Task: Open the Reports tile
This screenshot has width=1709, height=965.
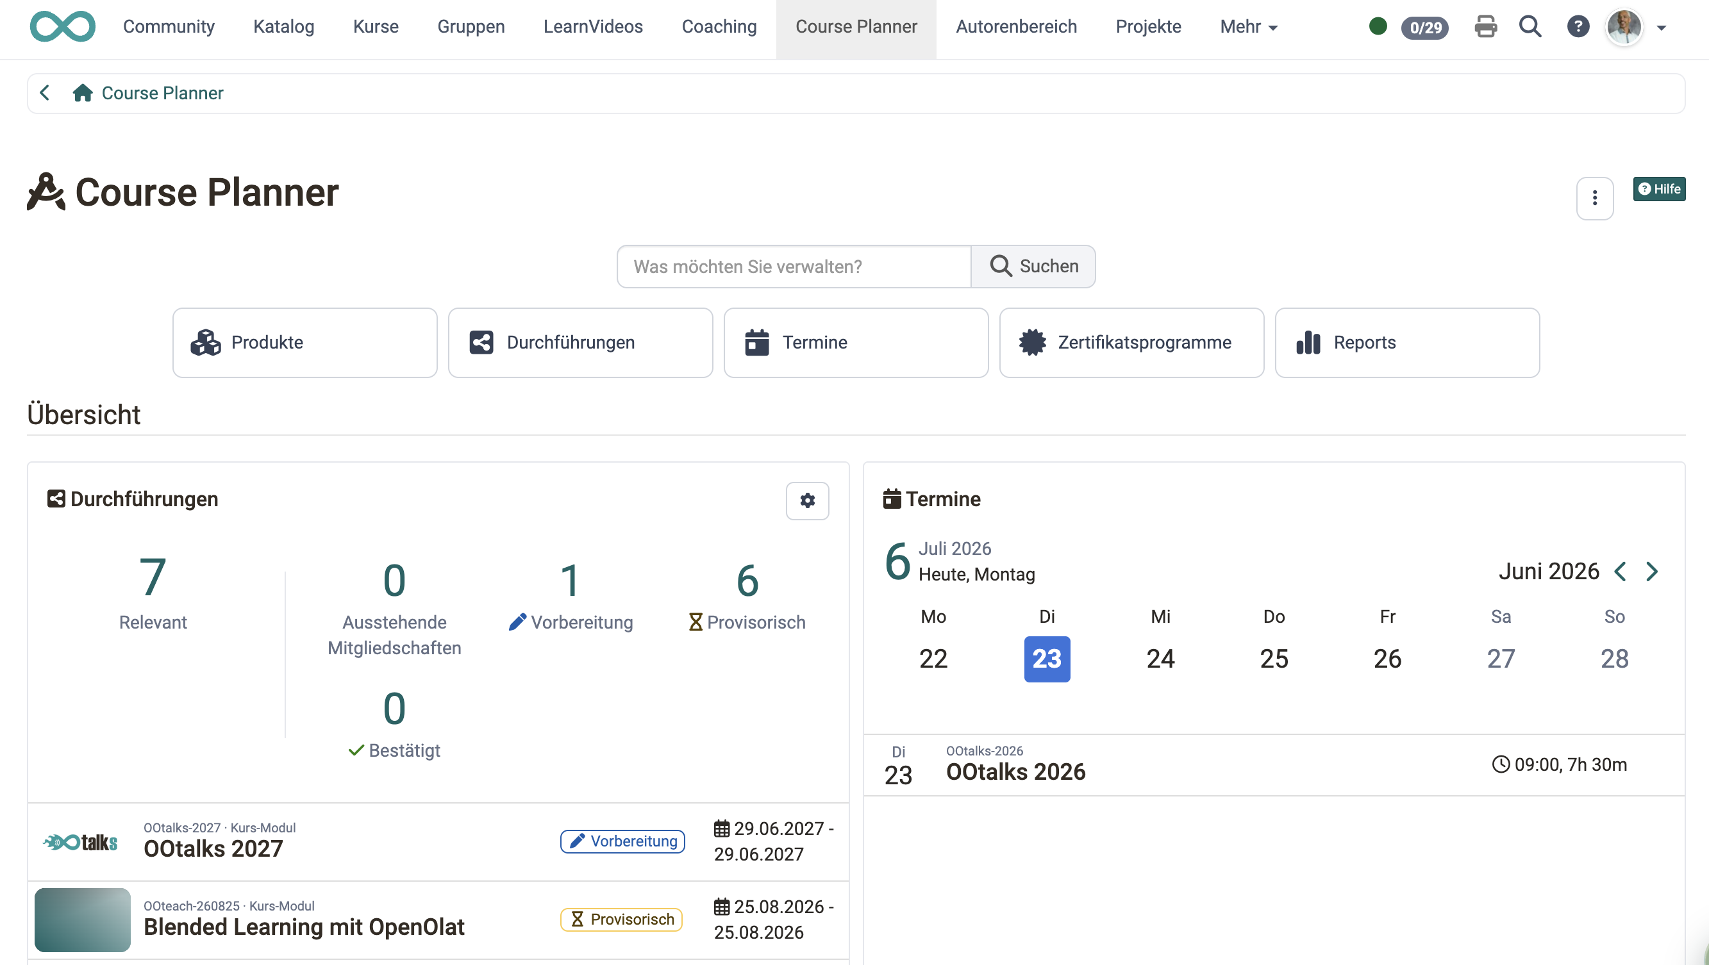Action: pos(1407,342)
